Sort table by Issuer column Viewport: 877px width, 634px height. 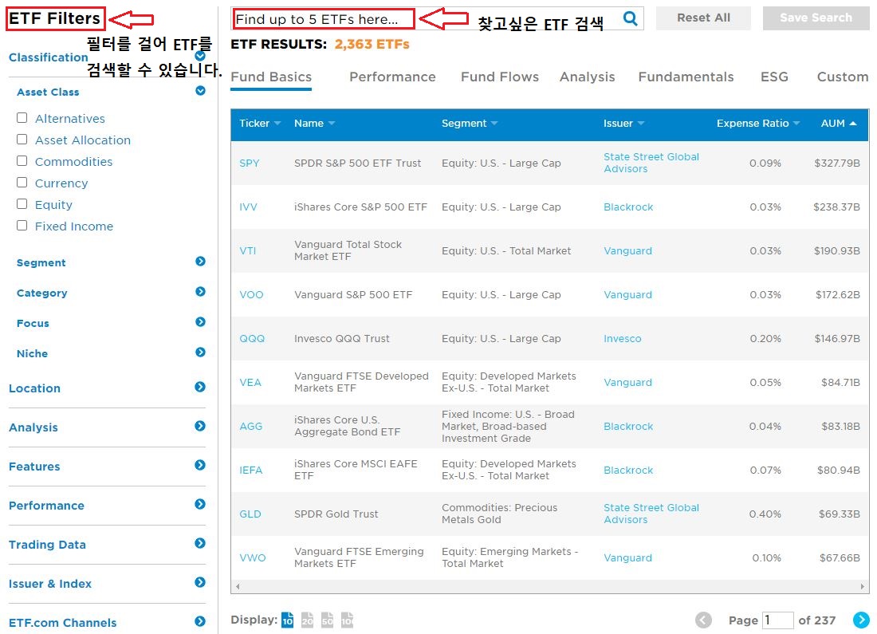click(x=623, y=123)
